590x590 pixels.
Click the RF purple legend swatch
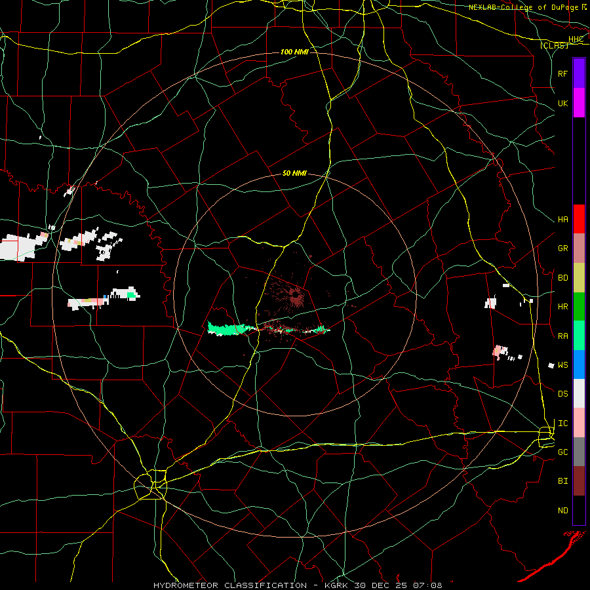point(579,73)
